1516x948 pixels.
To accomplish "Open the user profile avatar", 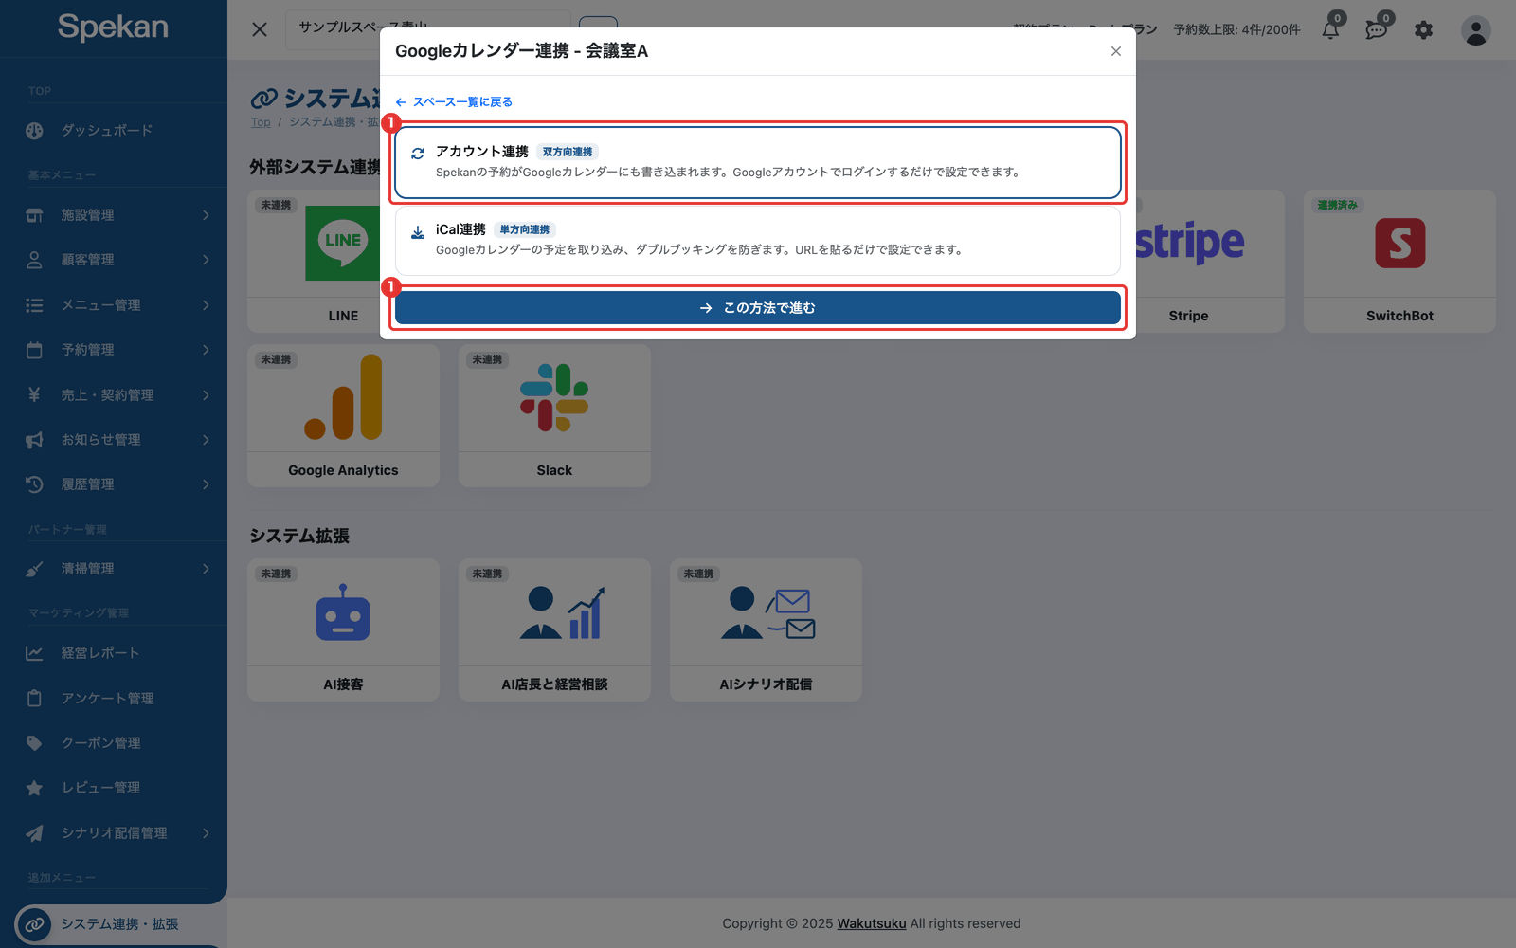I will [x=1475, y=30].
